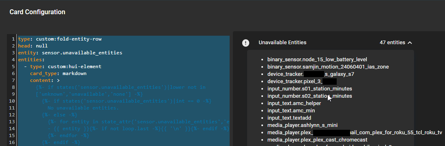The height and width of the screenshot is (146, 445).
Task: Click input_number.s02_station_minutes entry
Action: click(x=309, y=96)
